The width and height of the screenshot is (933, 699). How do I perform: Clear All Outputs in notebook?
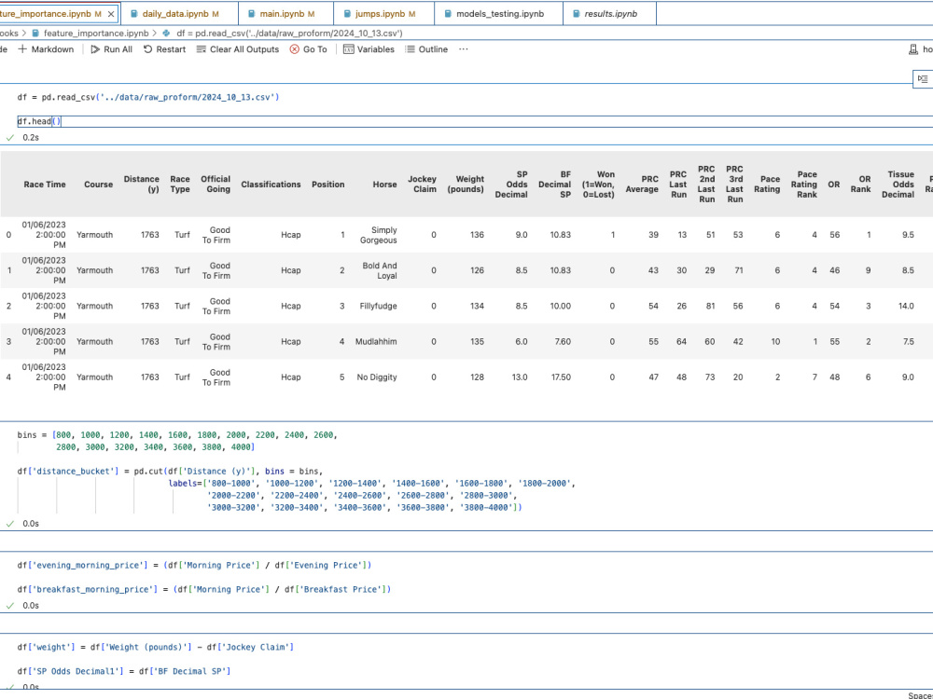coord(237,49)
